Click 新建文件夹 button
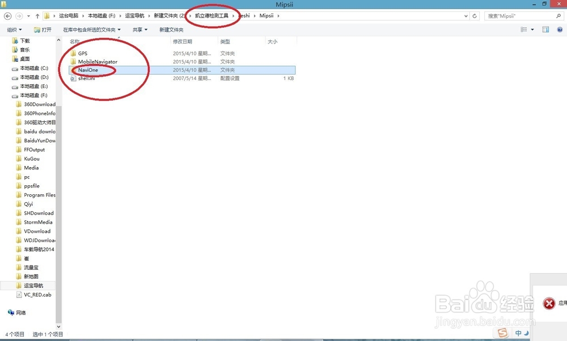Viewport: 567px width, 341px height. tap(171, 29)
